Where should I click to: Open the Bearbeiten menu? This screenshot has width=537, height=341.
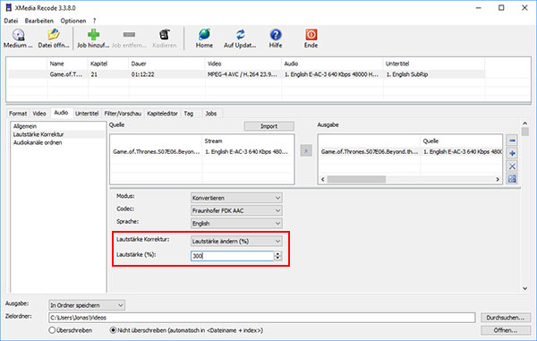[x=39, y=21]
